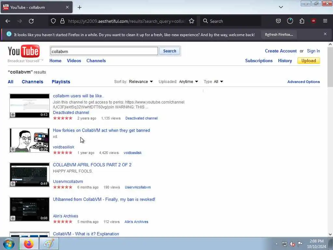
Task: Open a new tab with the plus button
Action: tap(79, 7)
